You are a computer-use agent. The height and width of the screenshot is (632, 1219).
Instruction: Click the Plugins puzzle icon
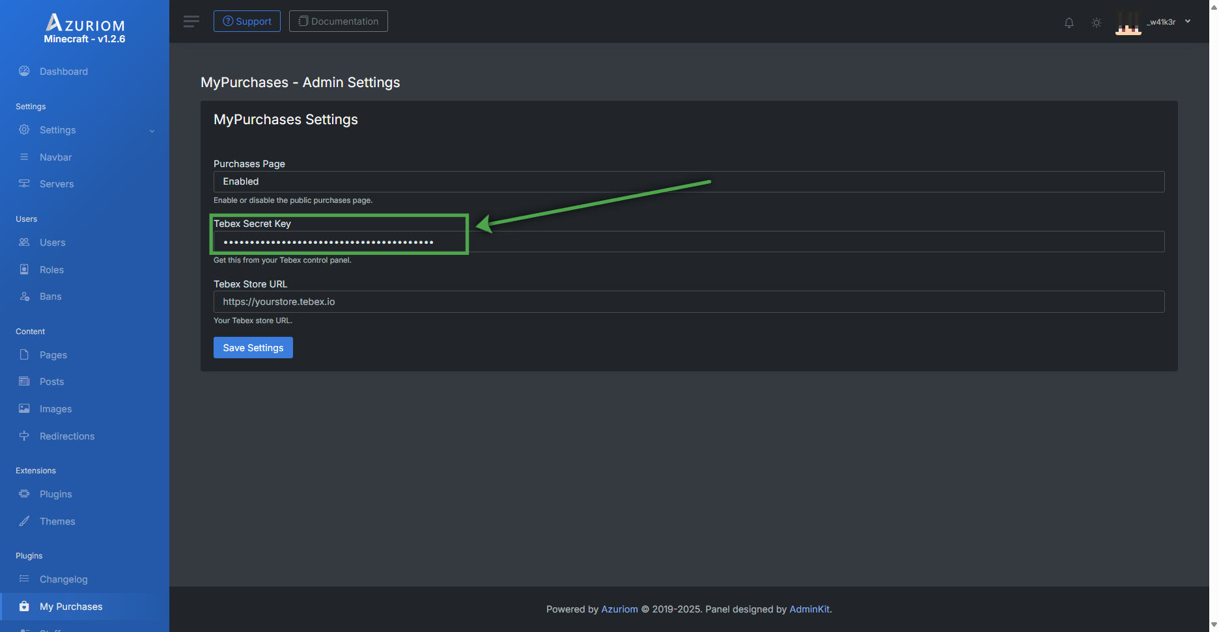tap(24, 494)
